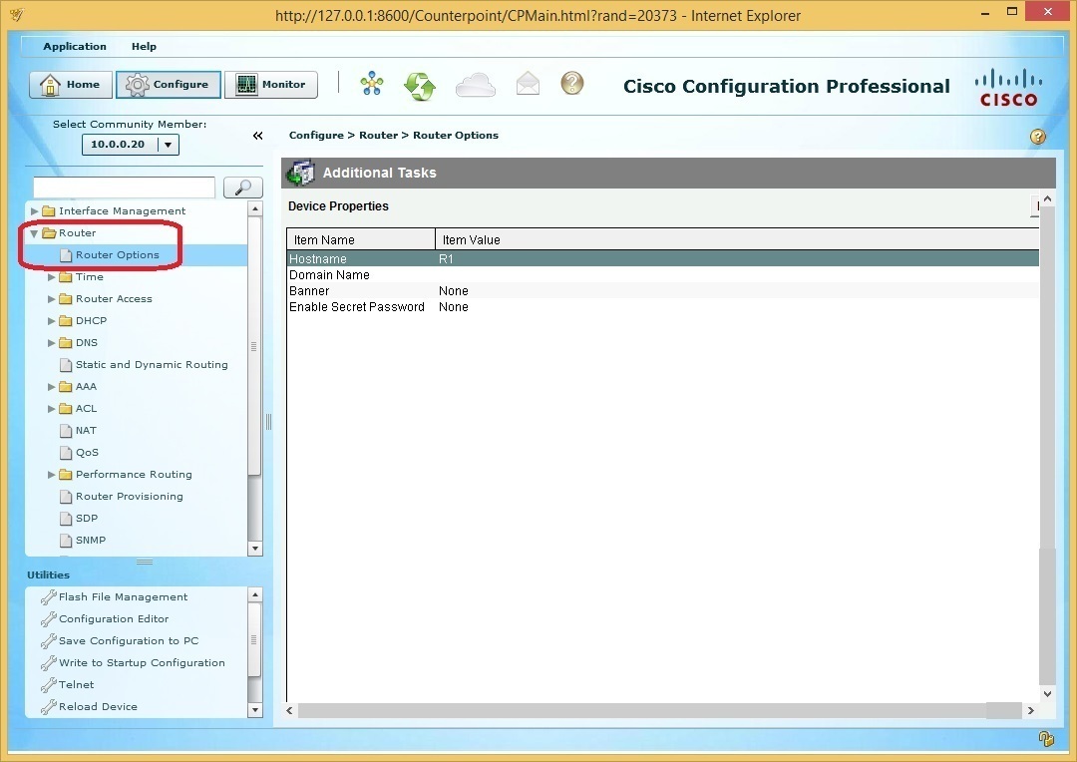
Task: Click Write to Startup Configuration
Action: 142,663
